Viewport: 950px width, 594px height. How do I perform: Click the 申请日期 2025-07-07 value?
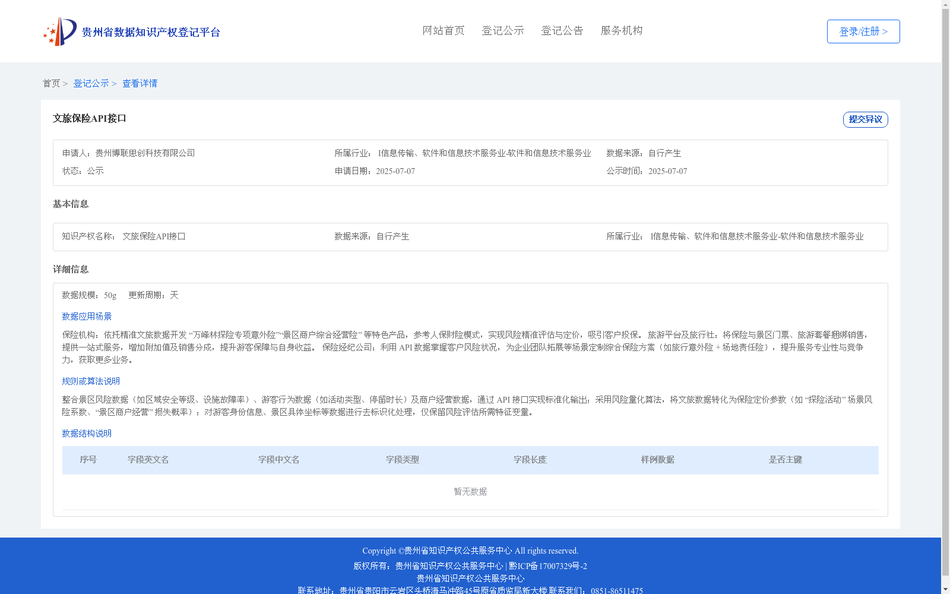pyautogui.click(x=395, y=171)
